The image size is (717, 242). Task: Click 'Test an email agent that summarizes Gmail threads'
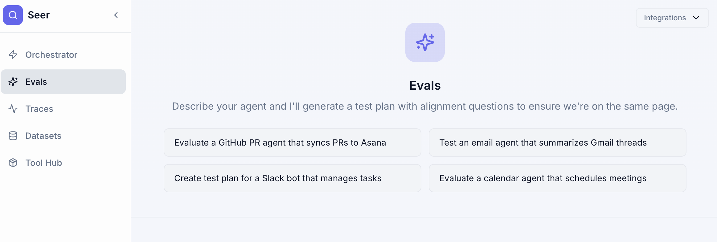(x=557, y=142)
